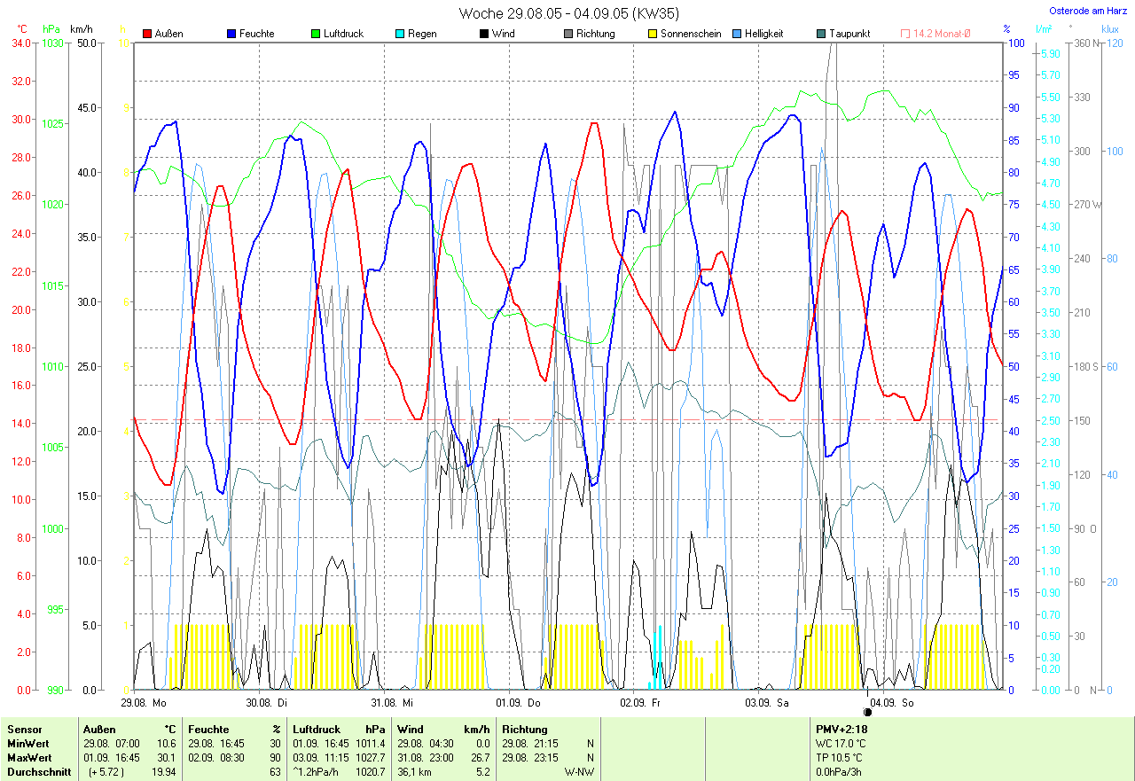Select the PMV+2:18 header in the table
The height and width of the screenshot is (781, 1135).
pyautogui.click(x=841, y=729)
